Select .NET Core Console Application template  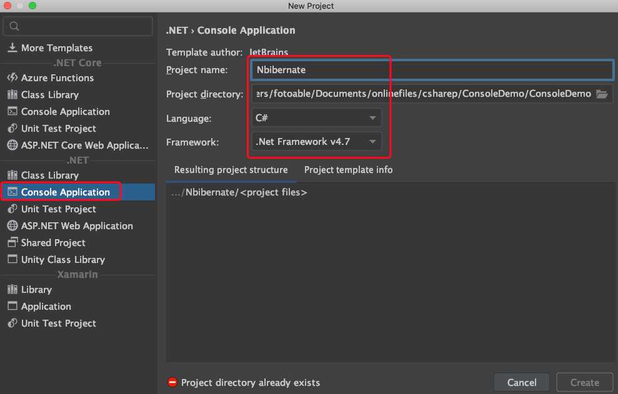coord(65,112)
